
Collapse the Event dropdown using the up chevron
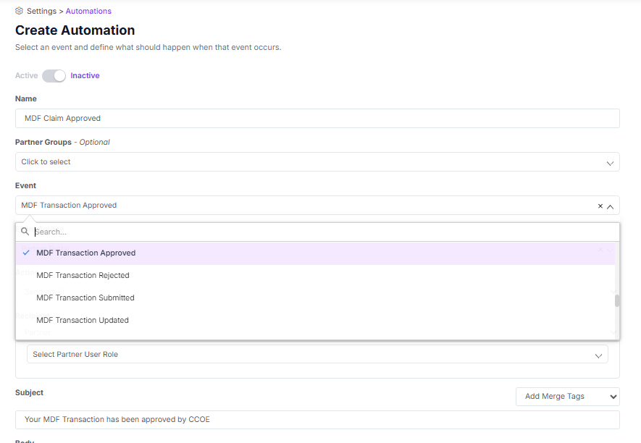click(610, 206)
